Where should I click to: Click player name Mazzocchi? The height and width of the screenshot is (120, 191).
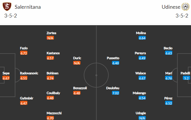click(x=54, y=113)
